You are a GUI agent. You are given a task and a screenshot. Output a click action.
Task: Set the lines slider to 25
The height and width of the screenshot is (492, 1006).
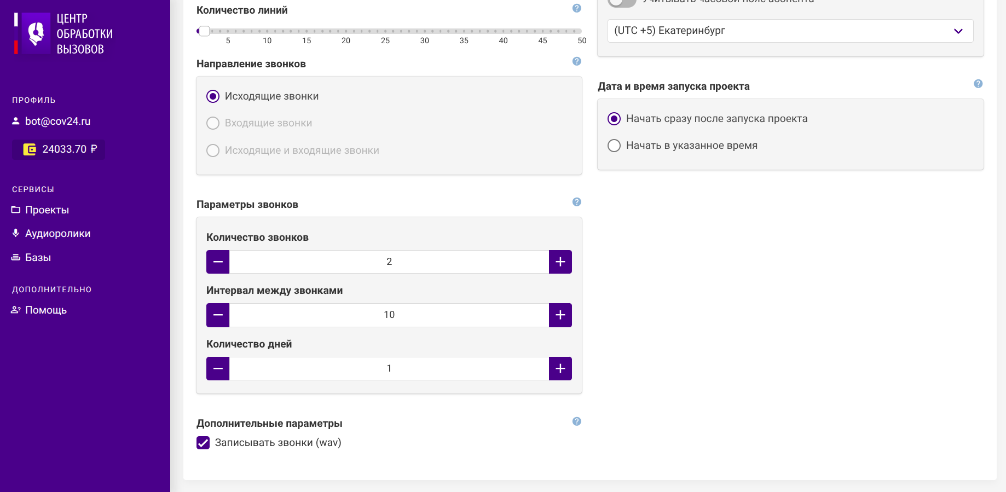pyautogui.click(x=385, y=31)
